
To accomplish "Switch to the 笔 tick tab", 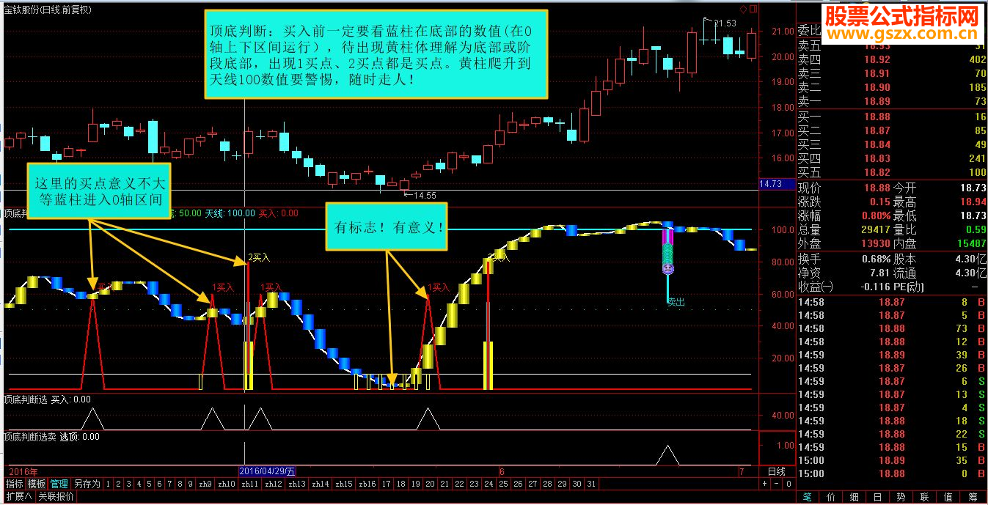I will (x=808, y=497).
